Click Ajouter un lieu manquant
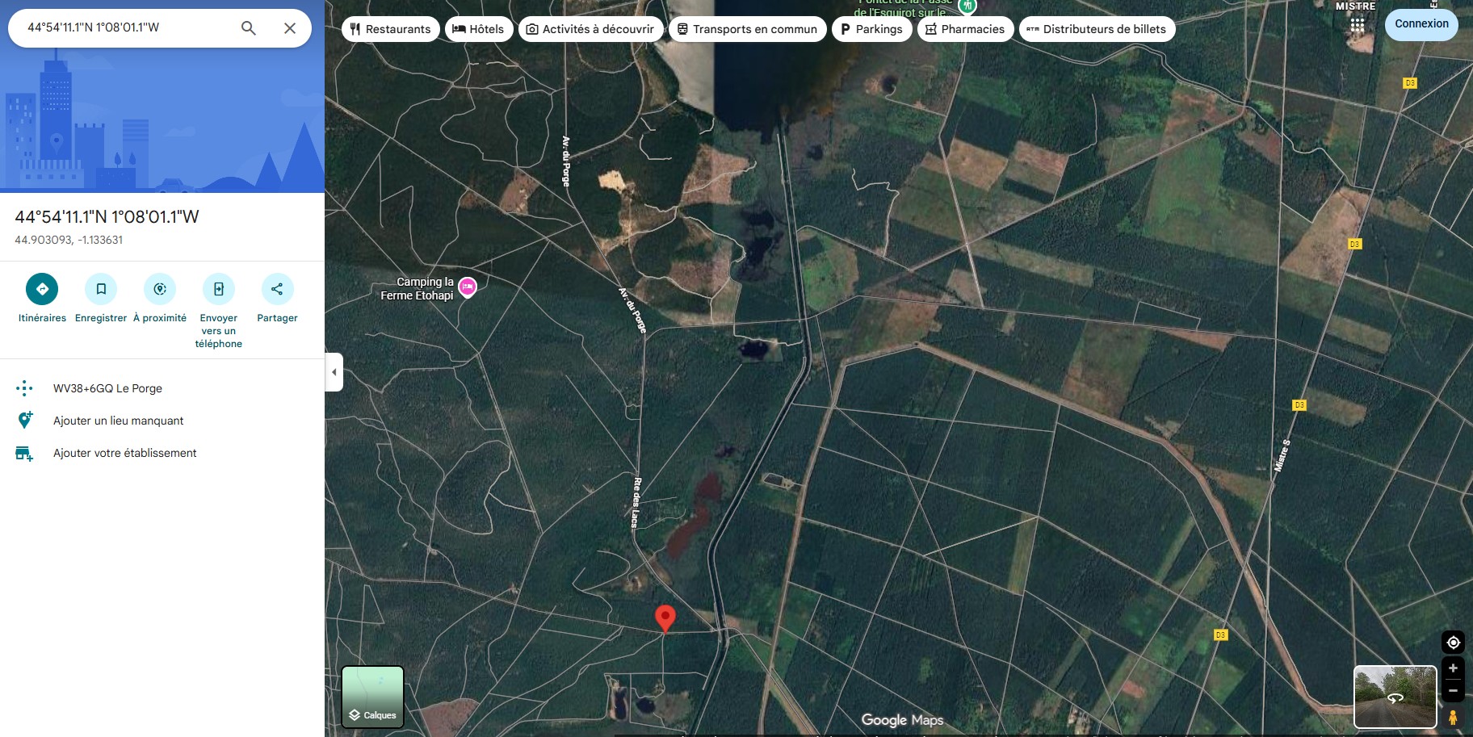Image resolution: width=1473 pixels, height=737 pixels. [x=119, y=421]
